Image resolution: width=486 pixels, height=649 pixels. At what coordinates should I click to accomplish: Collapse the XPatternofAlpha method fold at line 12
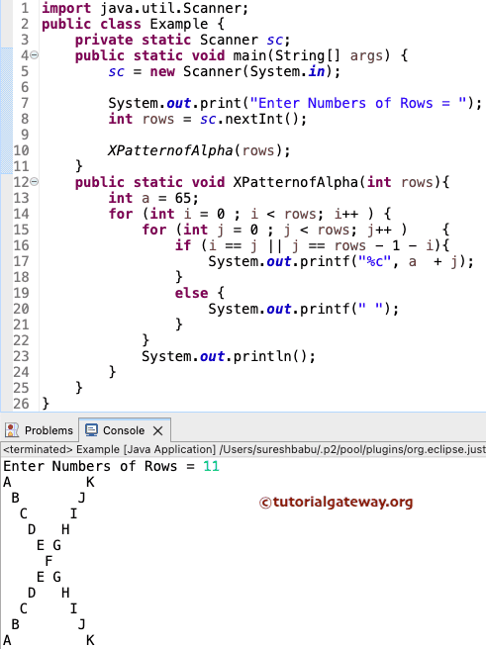coord(35,182)
